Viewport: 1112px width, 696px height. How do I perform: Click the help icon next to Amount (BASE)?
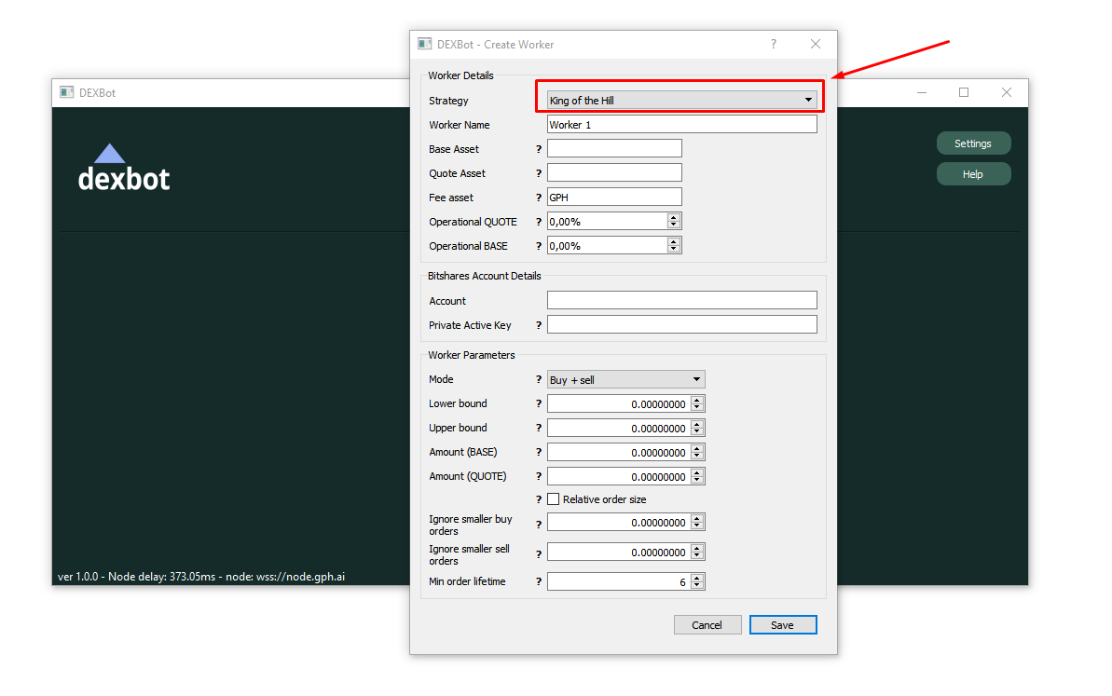tap(538, 452)
